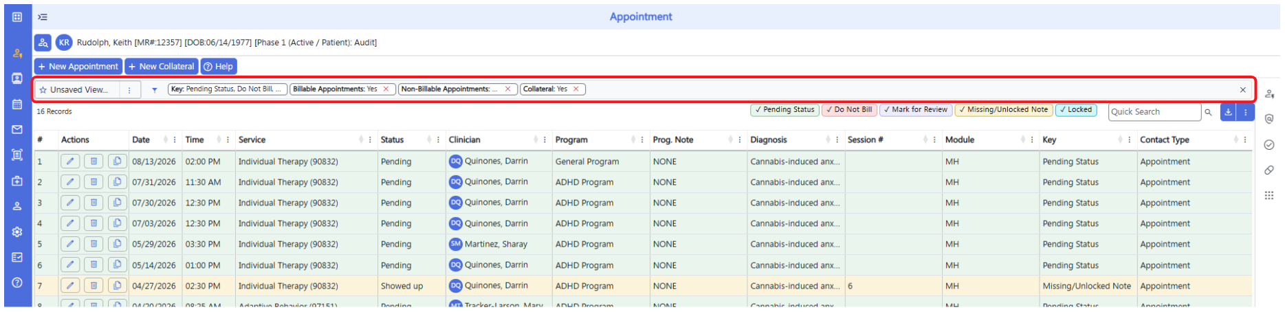Toggle the Do Not Bill legend filter
Image resolution: width=1285 pixels, height=312 pixels.
tap(849, 110)
